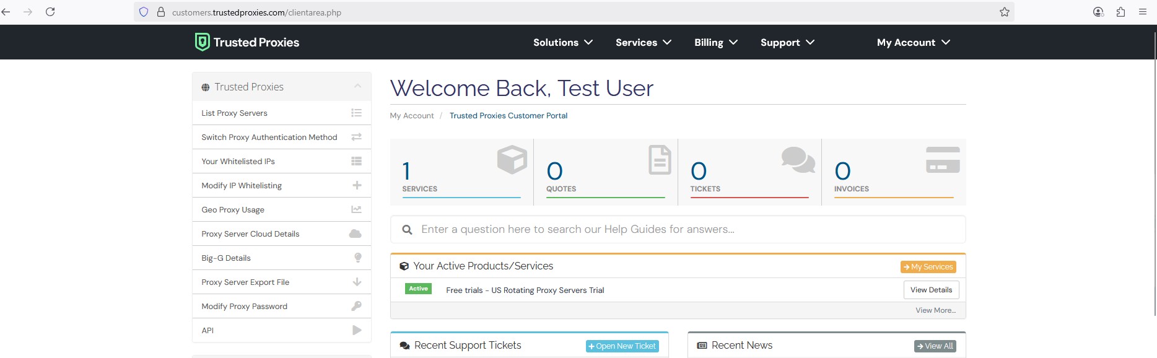Click the 0 Tickets count
1157x358 pixels.
click(x=699, y=171)
